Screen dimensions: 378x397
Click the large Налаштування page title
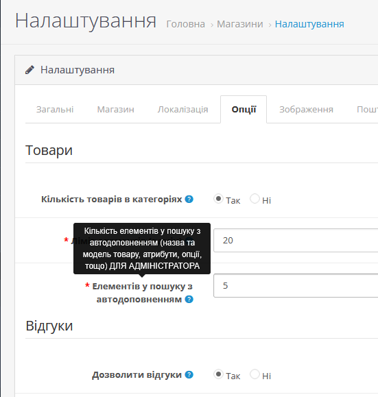(86, 21)
